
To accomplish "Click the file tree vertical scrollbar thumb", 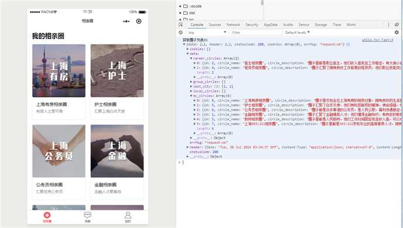I will (262, 2).
